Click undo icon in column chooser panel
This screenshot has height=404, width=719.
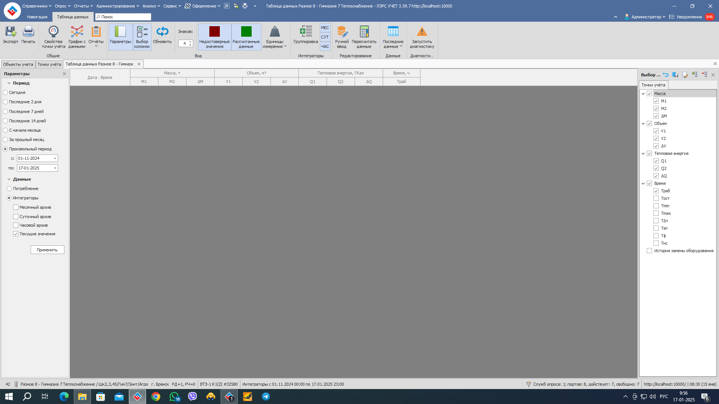pyautogui.click(x=665, y=75)
